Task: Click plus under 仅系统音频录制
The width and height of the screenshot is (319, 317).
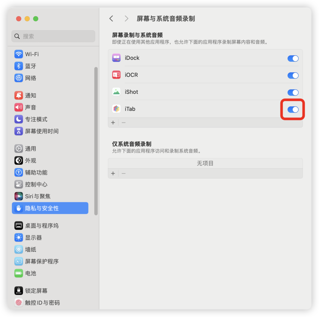Action: click(113, 174)
